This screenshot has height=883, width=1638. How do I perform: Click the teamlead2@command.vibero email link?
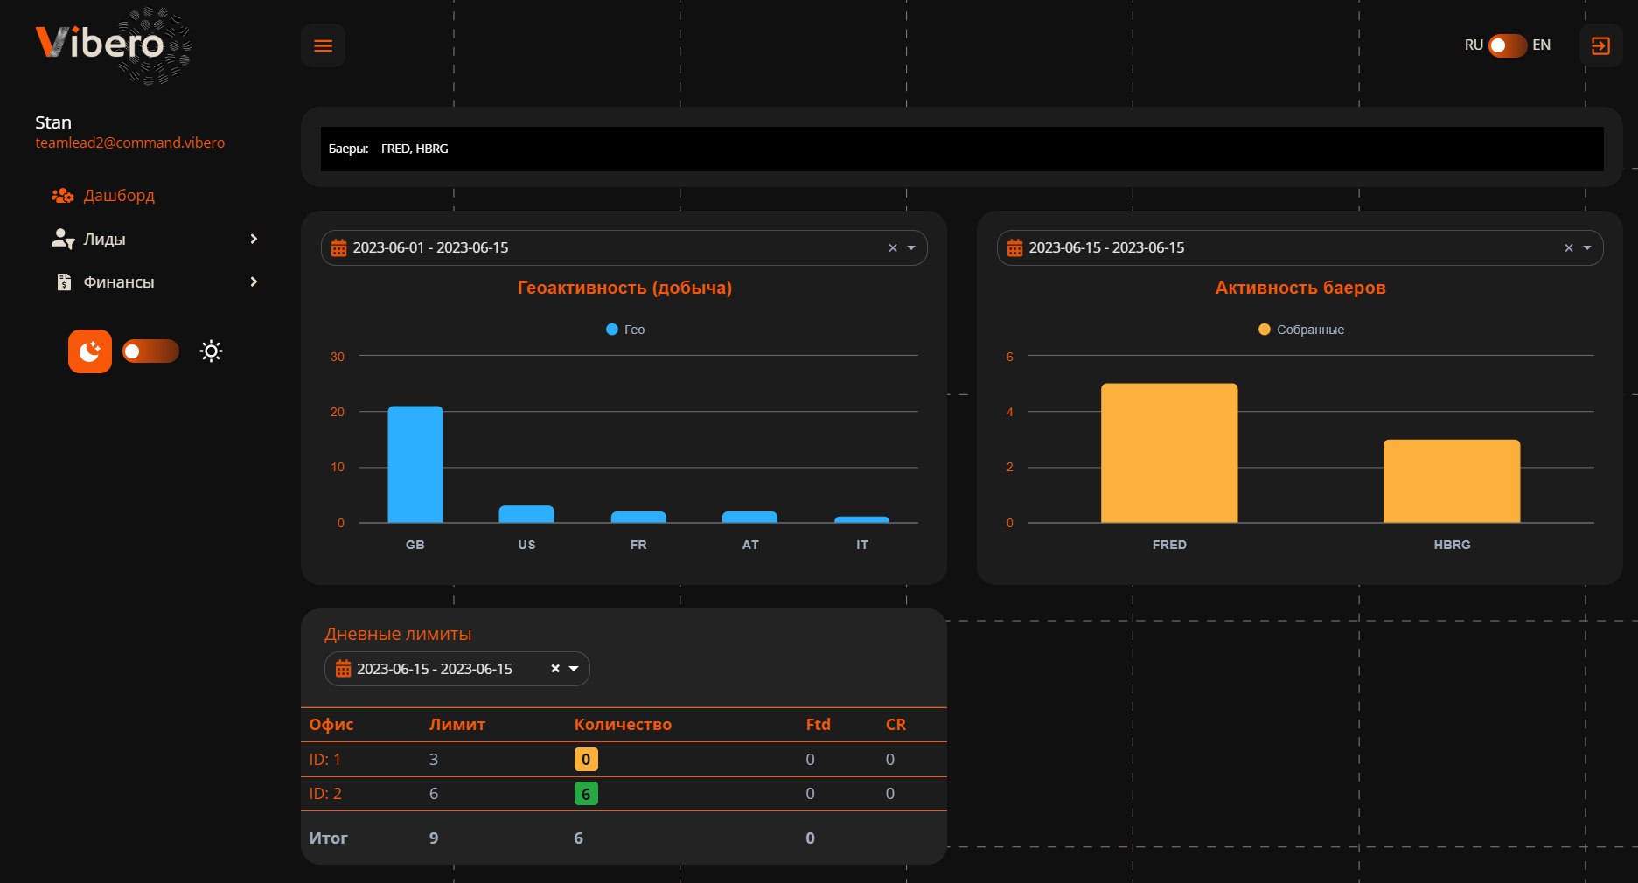(129, 143)
